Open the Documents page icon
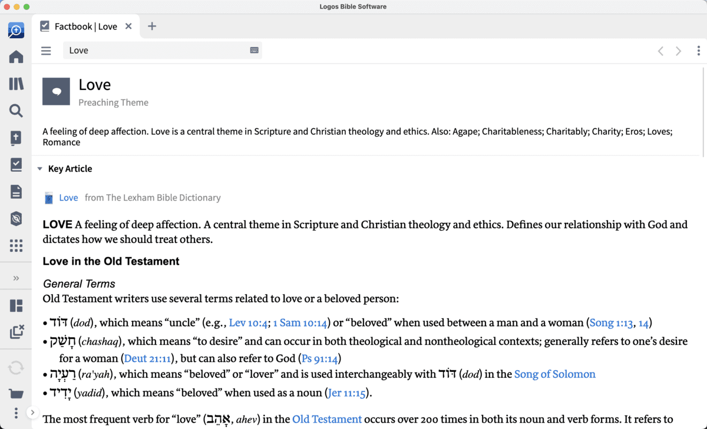707x429 pixels. [16, 192]
